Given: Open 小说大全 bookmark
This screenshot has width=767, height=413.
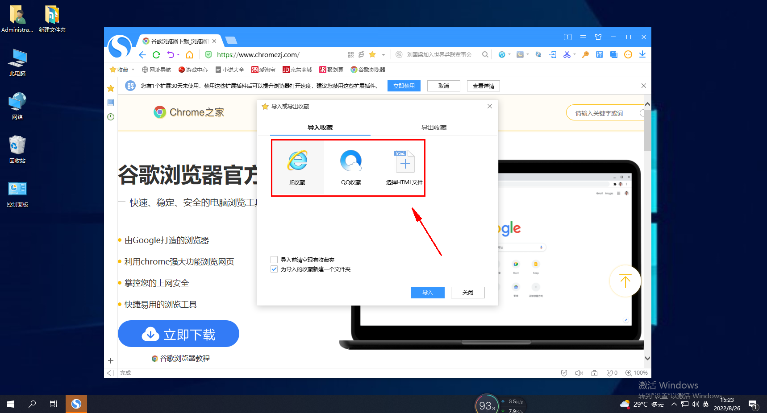Looking at the screenshot, I should (230, 70).
